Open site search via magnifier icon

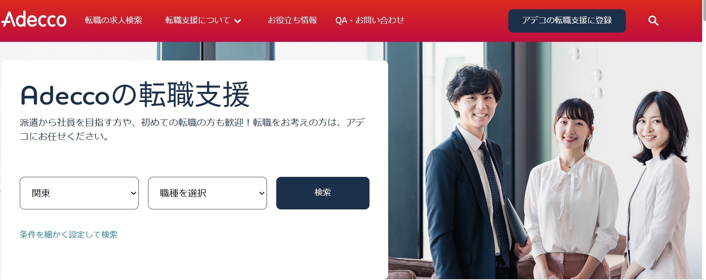coord(653,21)
